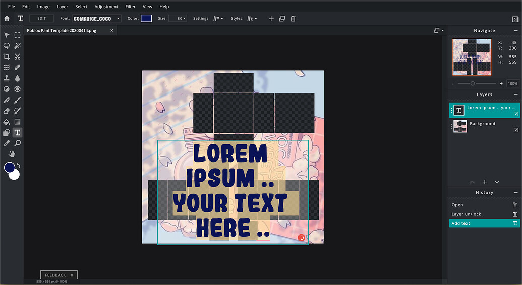Select the Lasso selection tool
Image resolution: width=522 pixels, height=285 pixels.
click(7, 46)
